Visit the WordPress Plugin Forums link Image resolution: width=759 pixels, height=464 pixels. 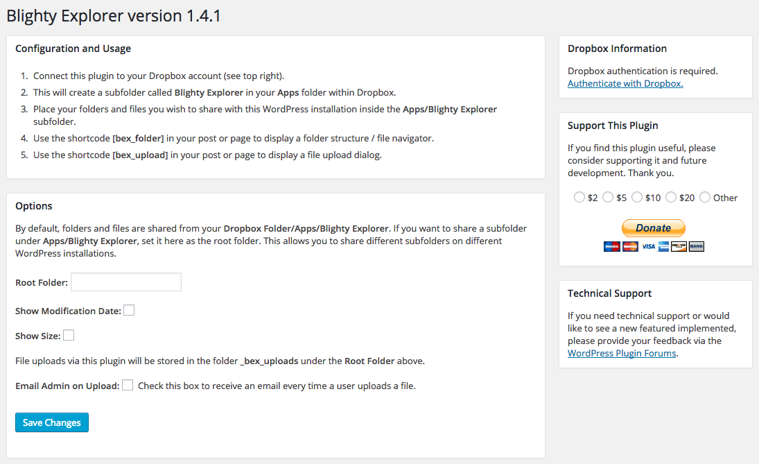[x=622, y=353]
